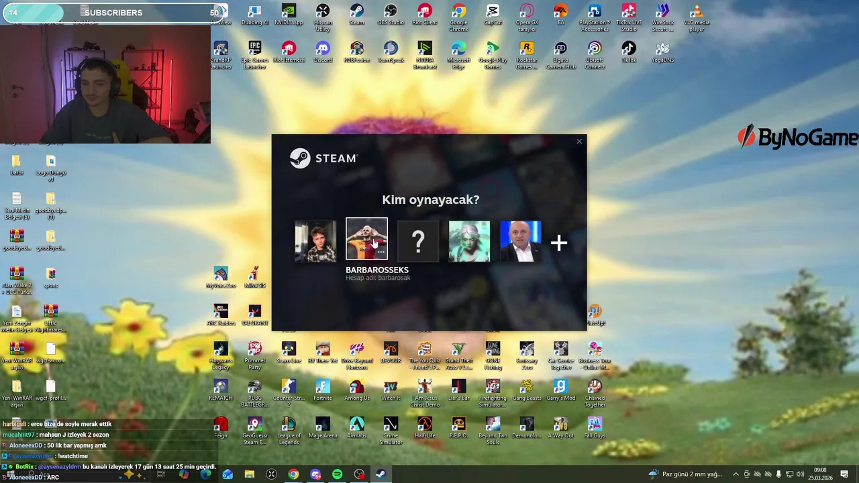Select the barbi folder on the desktop
859x483 pixels.
coord(17,166)
